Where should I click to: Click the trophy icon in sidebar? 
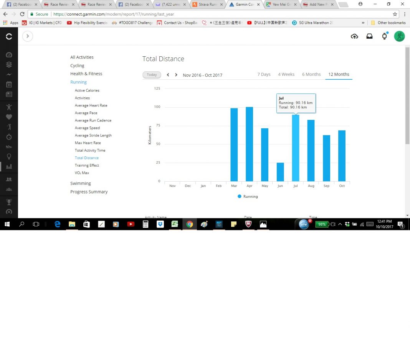9,201
